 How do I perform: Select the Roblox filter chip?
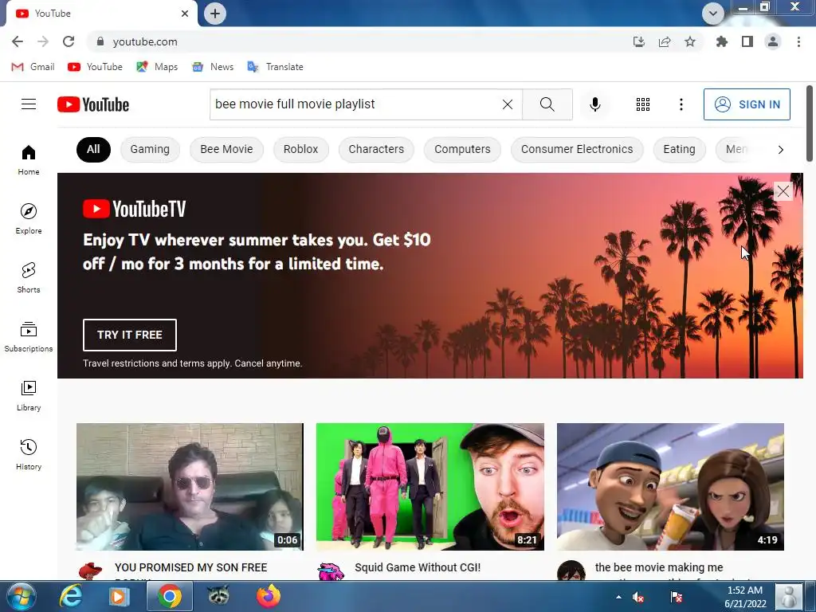(x=300, y=149)
